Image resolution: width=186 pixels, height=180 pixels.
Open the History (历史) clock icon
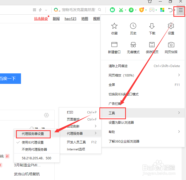[x=133, y=26]
